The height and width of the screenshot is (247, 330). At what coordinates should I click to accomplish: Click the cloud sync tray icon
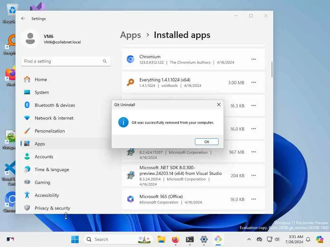tap(259, 239)
